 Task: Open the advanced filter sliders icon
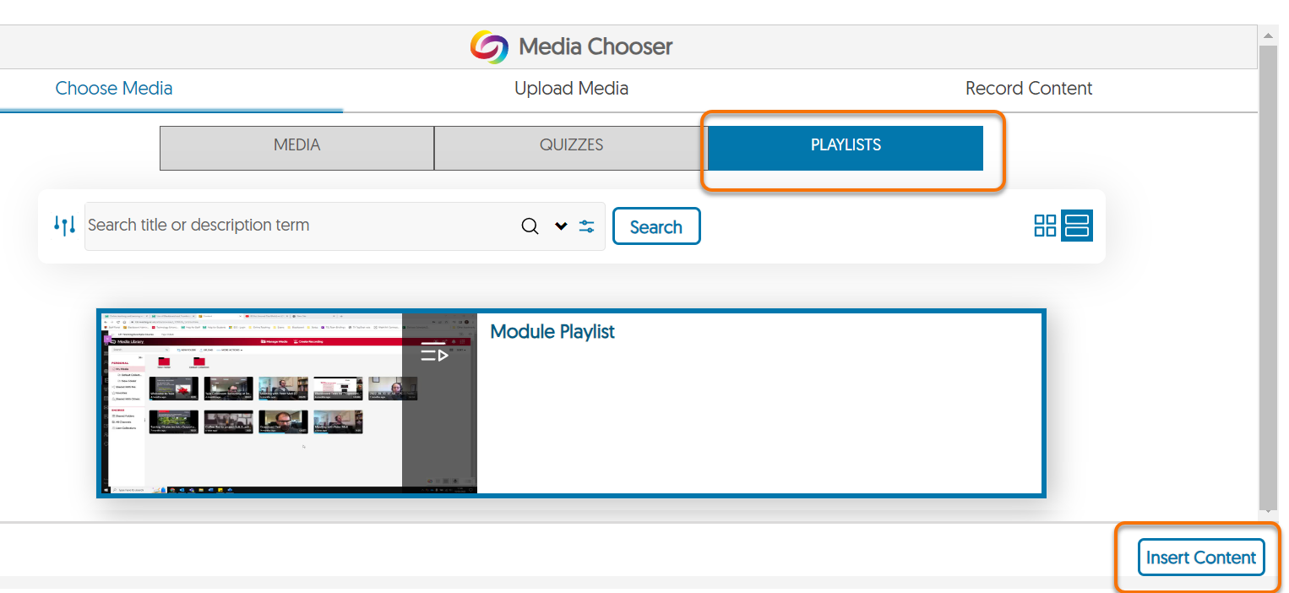pyautogui.click(x=587, y=226)
